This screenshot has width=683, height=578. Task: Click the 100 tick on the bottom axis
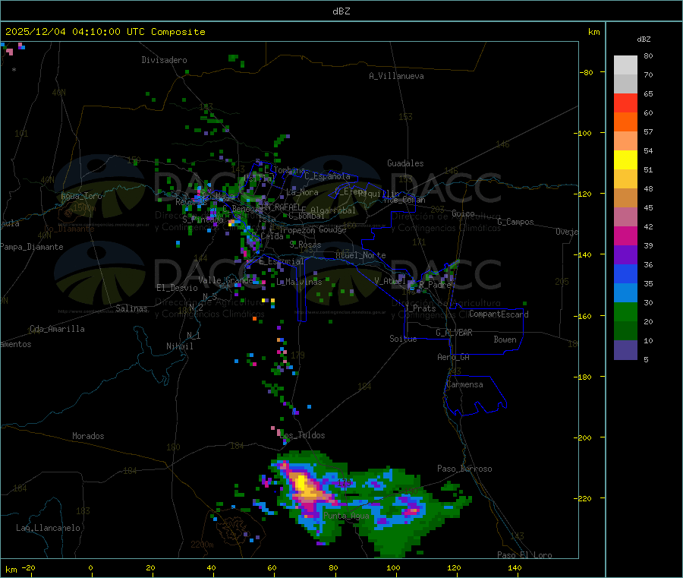coord(393,567)
